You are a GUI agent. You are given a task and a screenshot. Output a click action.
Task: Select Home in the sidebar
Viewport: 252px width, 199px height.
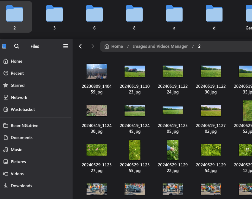coord(36,61)
